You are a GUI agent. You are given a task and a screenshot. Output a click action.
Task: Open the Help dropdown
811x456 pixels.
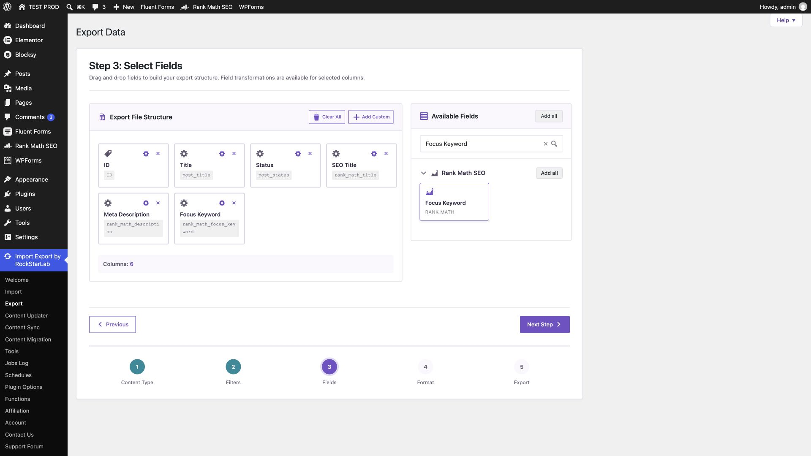pos(786,20)
